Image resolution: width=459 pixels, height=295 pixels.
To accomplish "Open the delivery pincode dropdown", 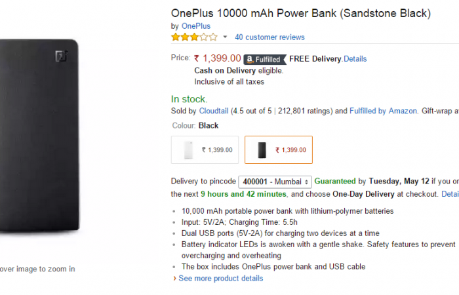I will click(275, 182).
